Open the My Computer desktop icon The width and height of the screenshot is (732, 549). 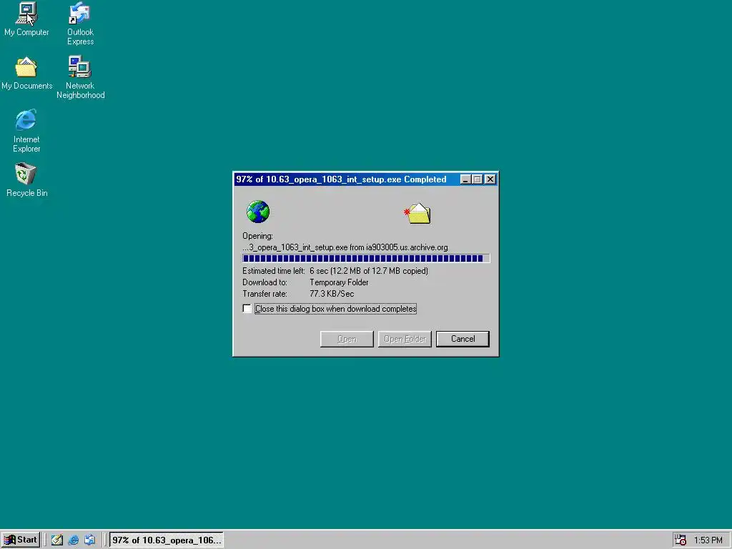tap(26, 19)
